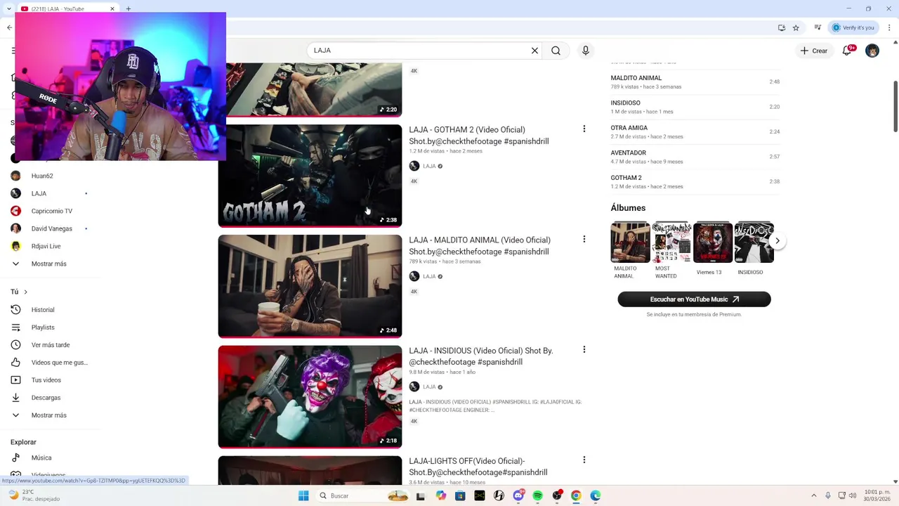Open Chrome's three-dot menu

pos(888,27)
